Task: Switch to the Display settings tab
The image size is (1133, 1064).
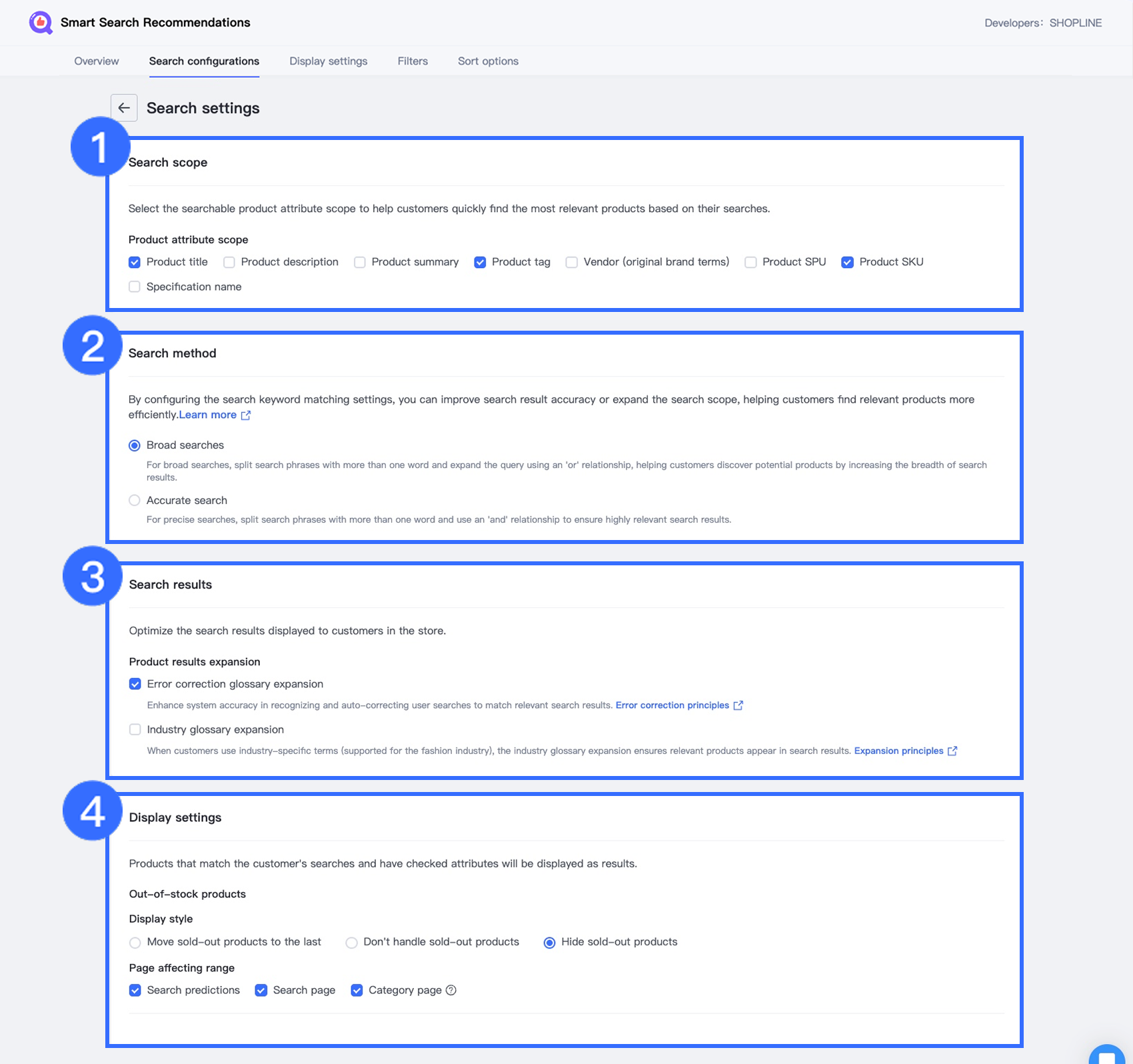Action: [328, 61]
